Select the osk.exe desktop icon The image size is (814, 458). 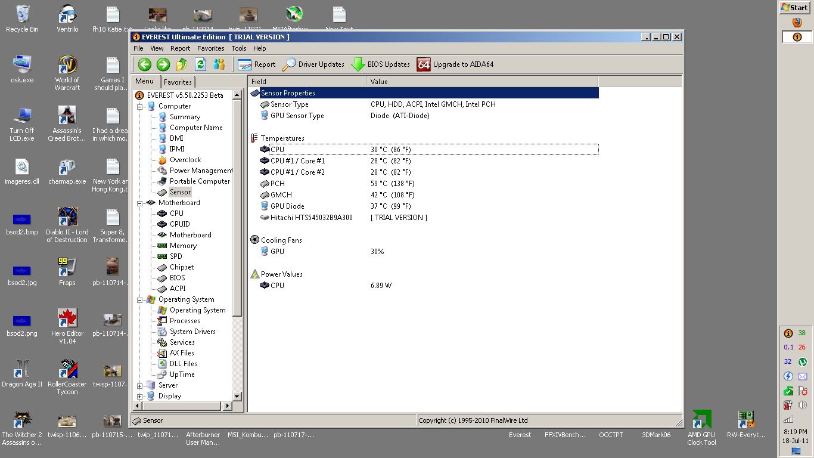22,69
